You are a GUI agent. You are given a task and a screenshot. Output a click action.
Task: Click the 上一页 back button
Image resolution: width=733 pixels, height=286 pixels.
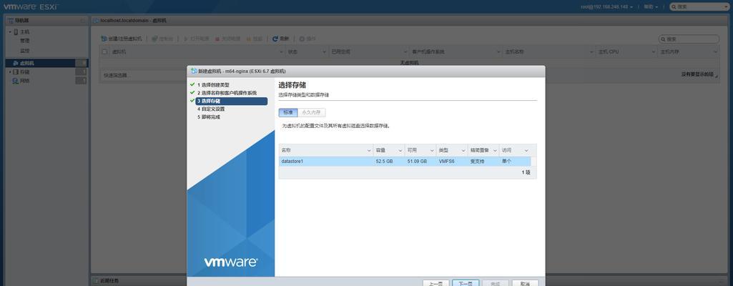coord(436,283)
